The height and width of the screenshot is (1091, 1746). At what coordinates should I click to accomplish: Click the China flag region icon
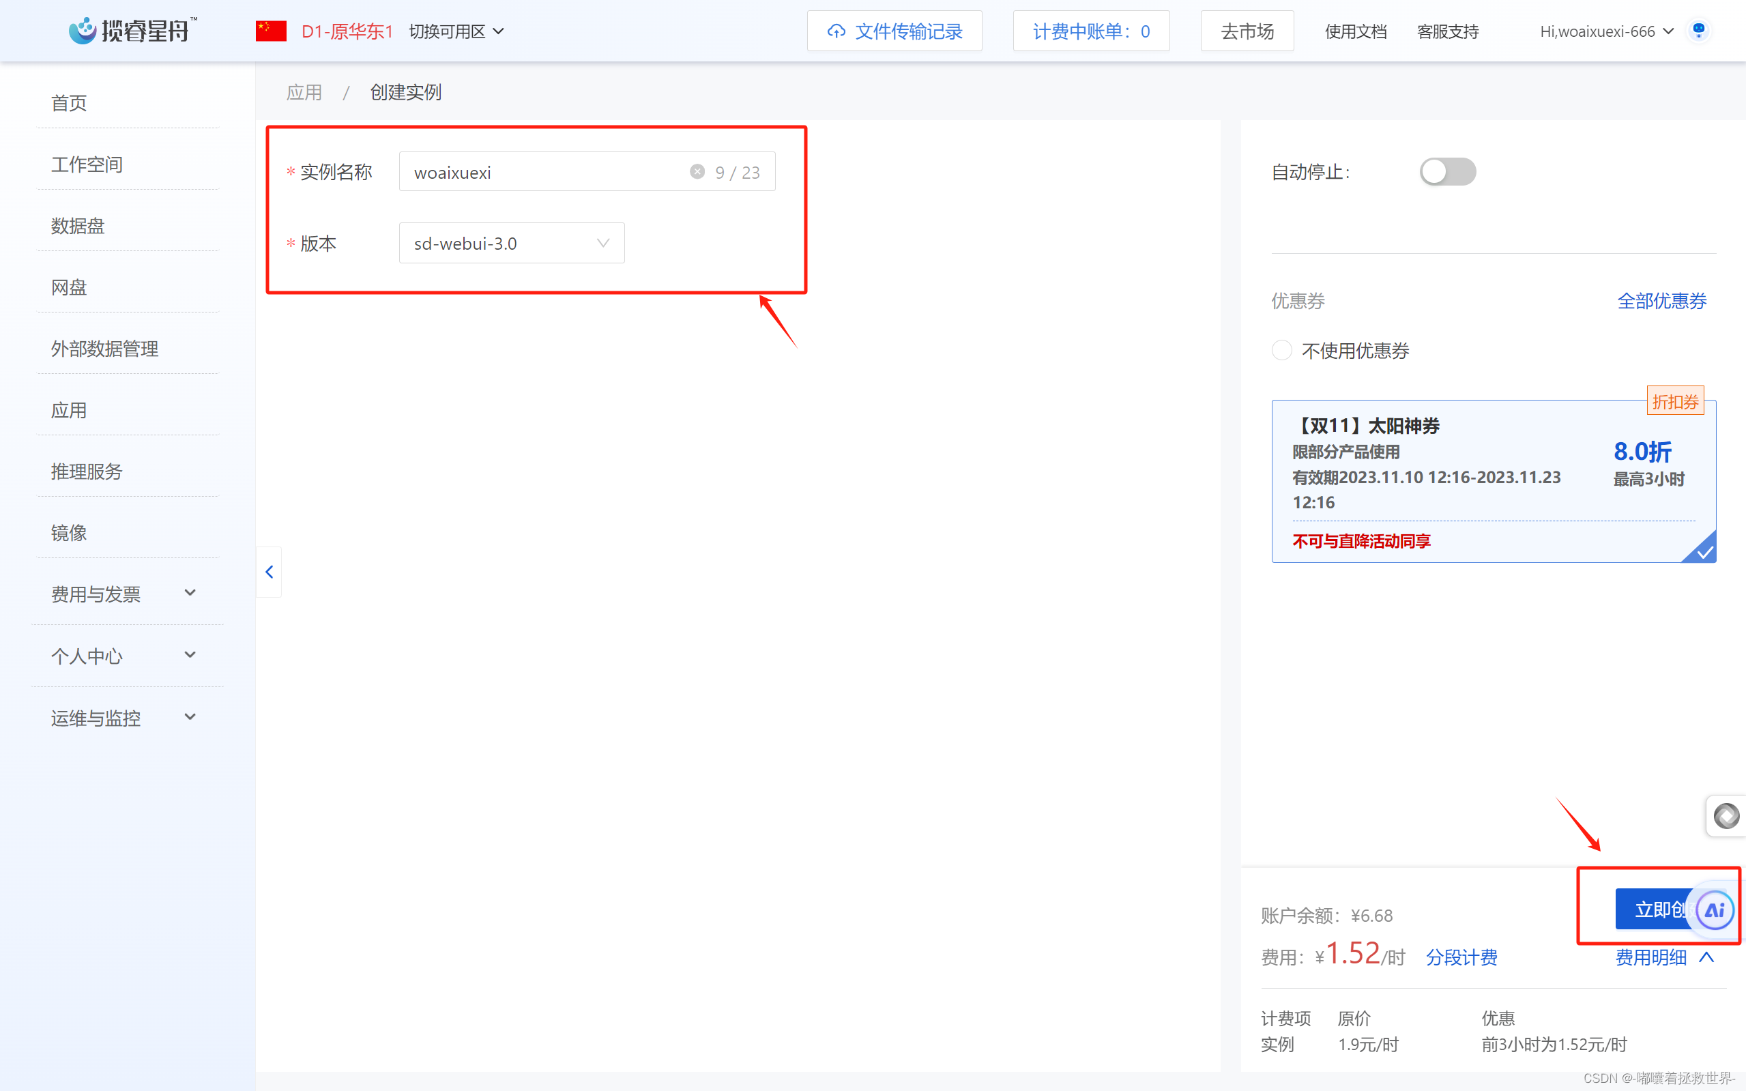tap(272, 31)
